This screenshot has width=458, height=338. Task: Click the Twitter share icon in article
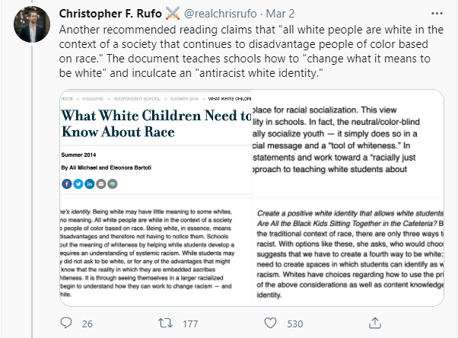click(78, 183)
